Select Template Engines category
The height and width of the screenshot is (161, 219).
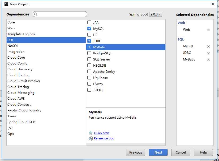[46, 34]
